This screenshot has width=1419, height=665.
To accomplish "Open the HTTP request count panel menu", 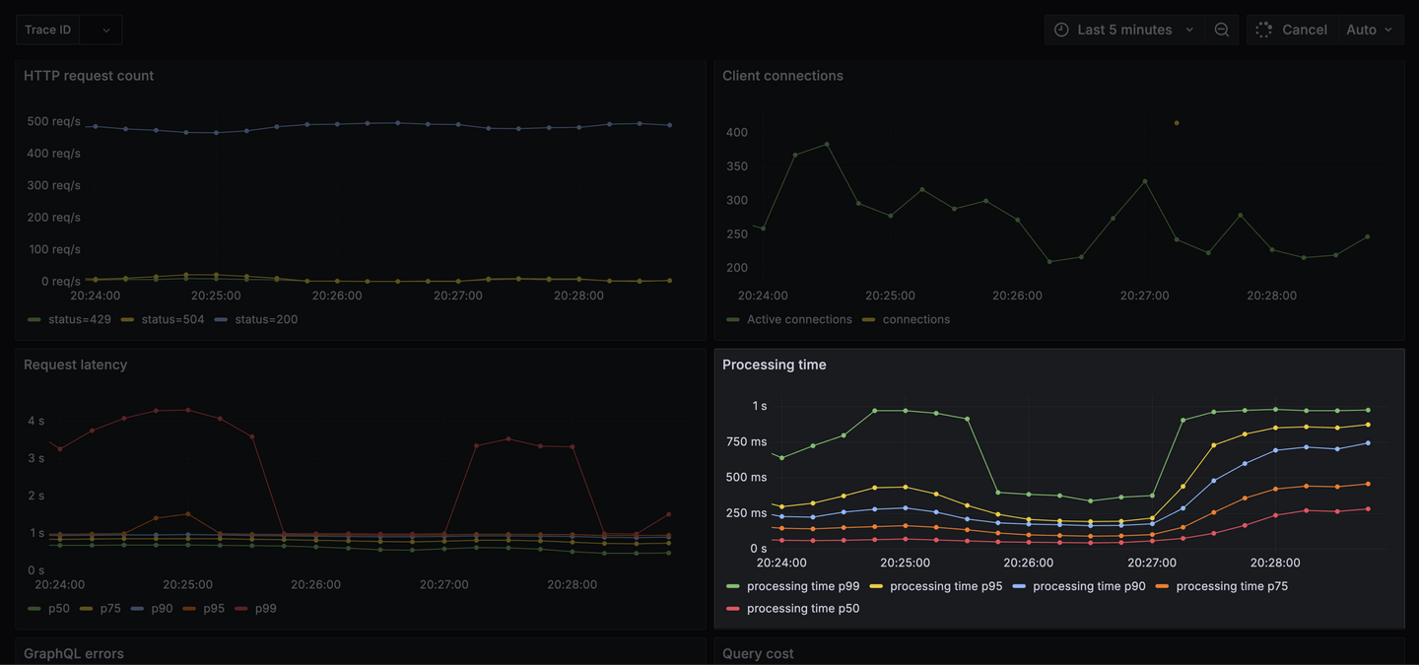I will point(89,76).
